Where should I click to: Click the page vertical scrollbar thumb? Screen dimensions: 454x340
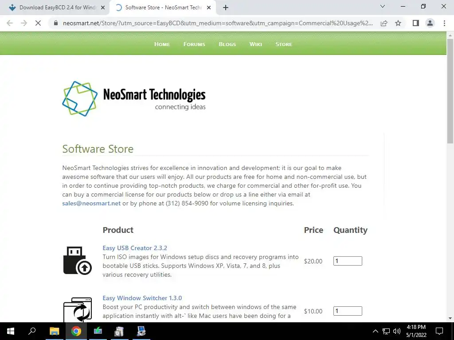click(x=450, y=91)
